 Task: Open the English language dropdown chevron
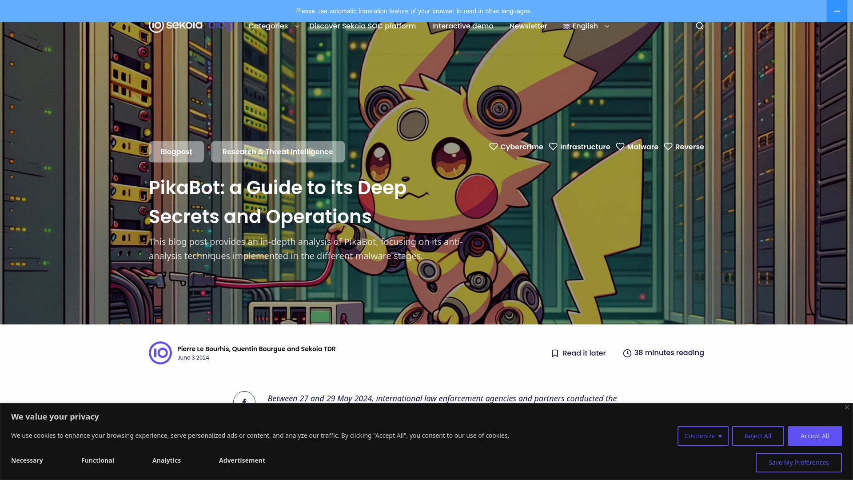(x=607, y=27)
